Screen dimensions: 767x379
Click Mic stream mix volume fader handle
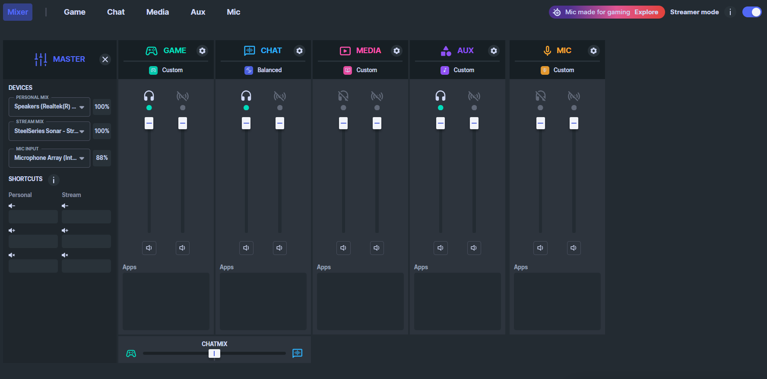click(574, 123)
